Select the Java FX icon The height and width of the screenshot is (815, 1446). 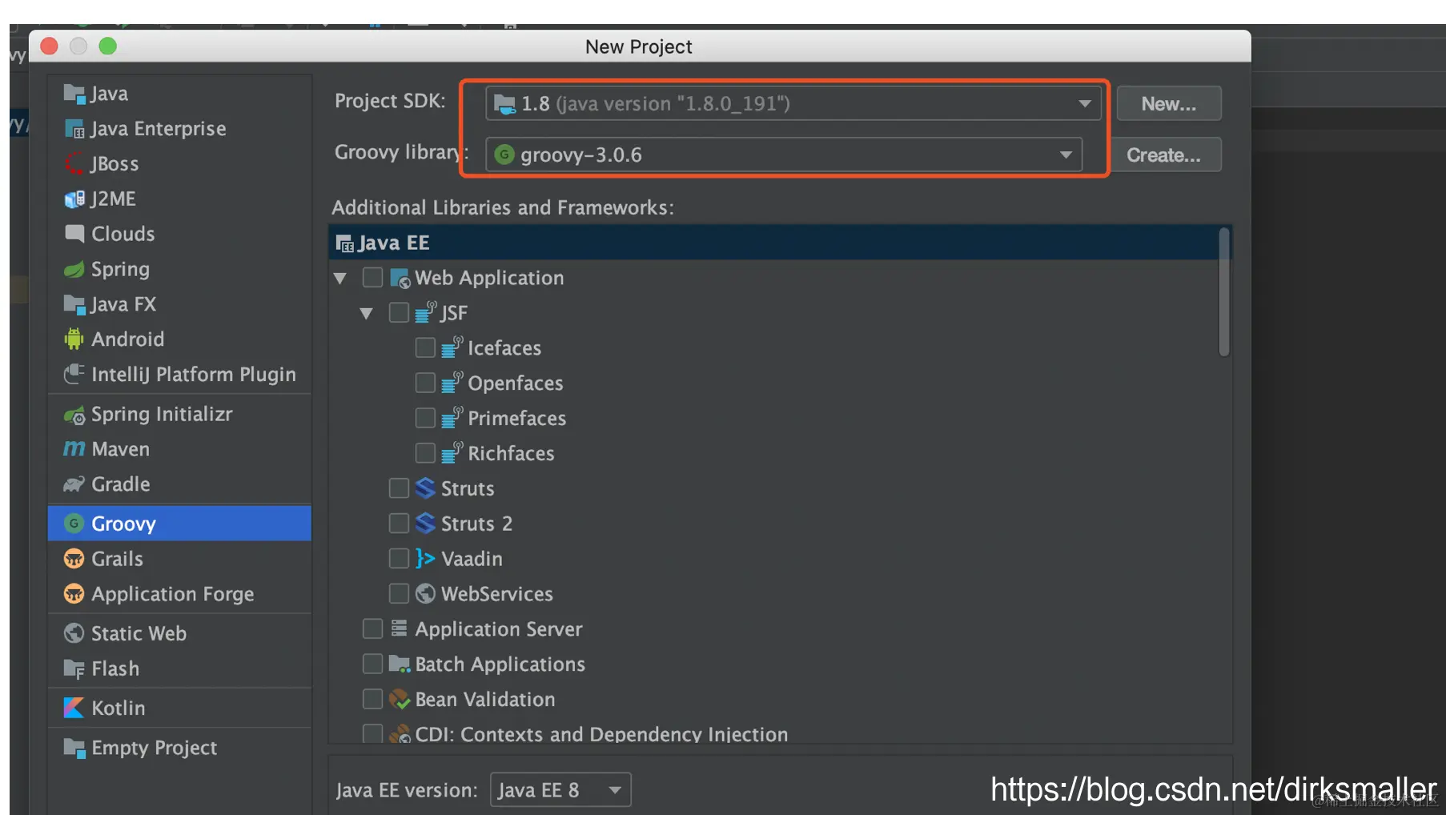(74, 304)
